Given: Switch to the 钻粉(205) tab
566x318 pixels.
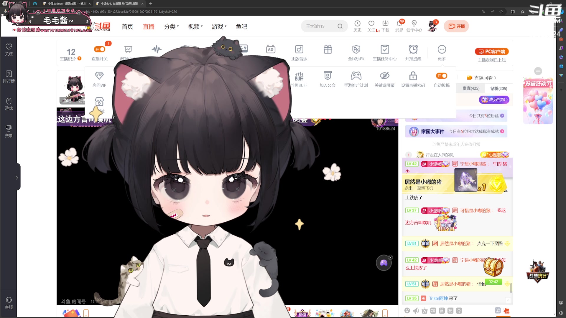Looking at the screenshot, I should click(498, 88).
